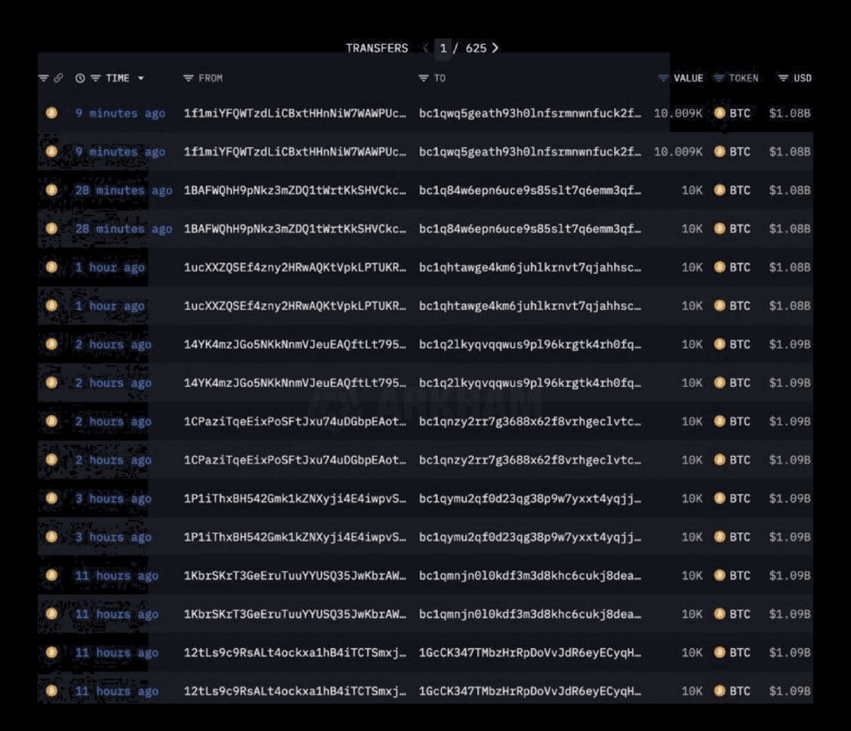Go to previous transfers page
The height and width of the screenshot is (731, 851).
425,48
